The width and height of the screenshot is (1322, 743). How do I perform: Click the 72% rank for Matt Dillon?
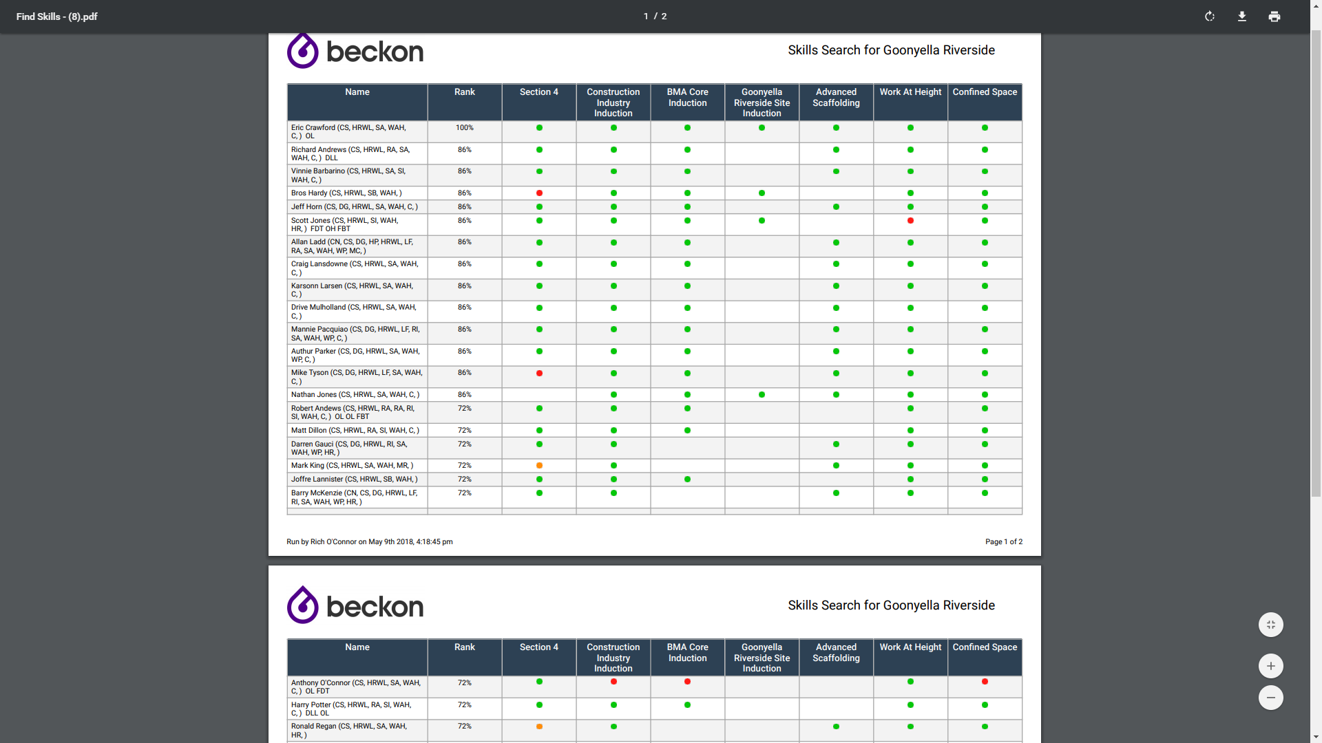pyautogui.click(x=465, y=431)
